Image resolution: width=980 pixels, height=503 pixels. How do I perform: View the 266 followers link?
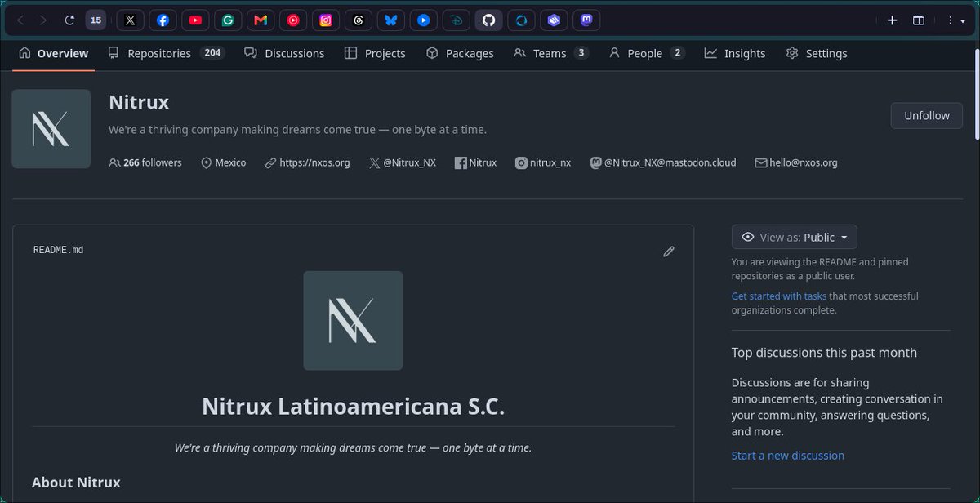(145, 162)
